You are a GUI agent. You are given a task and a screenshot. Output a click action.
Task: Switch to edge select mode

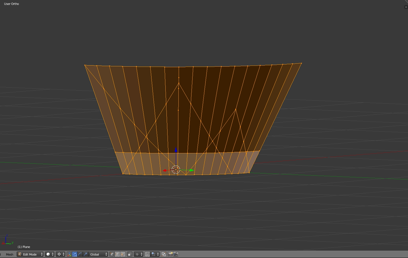(x=117, y=254)
